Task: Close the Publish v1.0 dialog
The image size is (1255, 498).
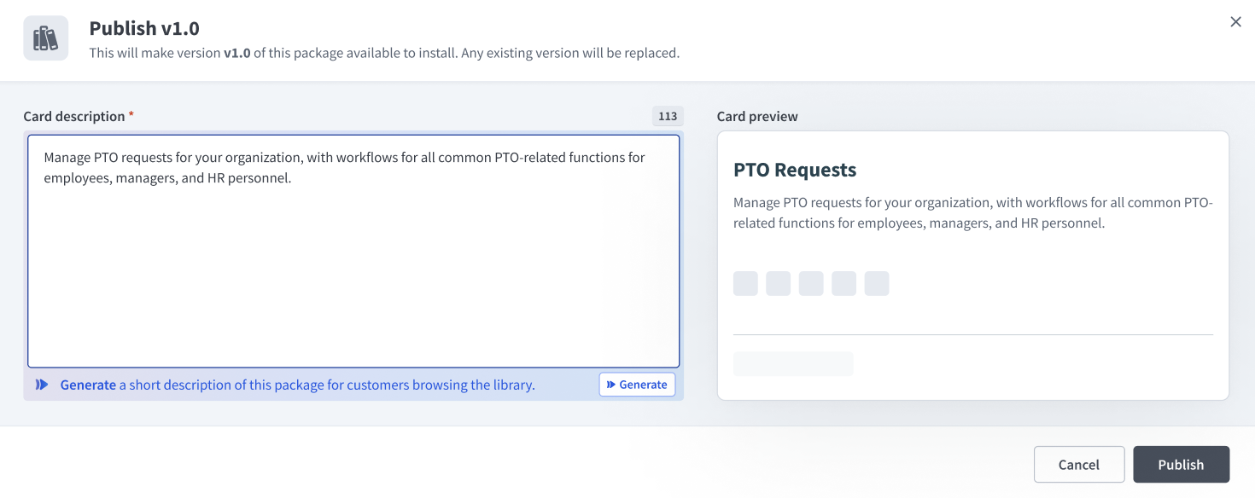Action: click(1235, 22)
